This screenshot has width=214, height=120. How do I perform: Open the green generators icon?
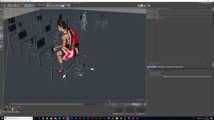pos(54,5)
